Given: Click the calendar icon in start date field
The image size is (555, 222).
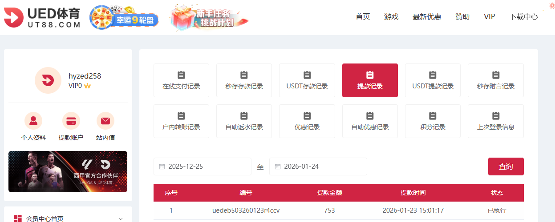Looking at the screenshot, I should tap(162, 166).
